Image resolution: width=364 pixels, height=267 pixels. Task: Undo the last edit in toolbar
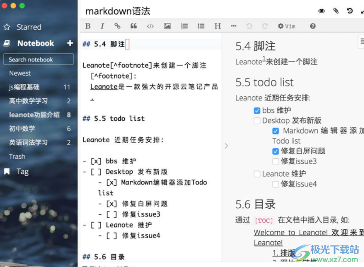click(249, 26)
